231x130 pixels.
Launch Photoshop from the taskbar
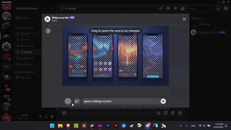(108, 126)
